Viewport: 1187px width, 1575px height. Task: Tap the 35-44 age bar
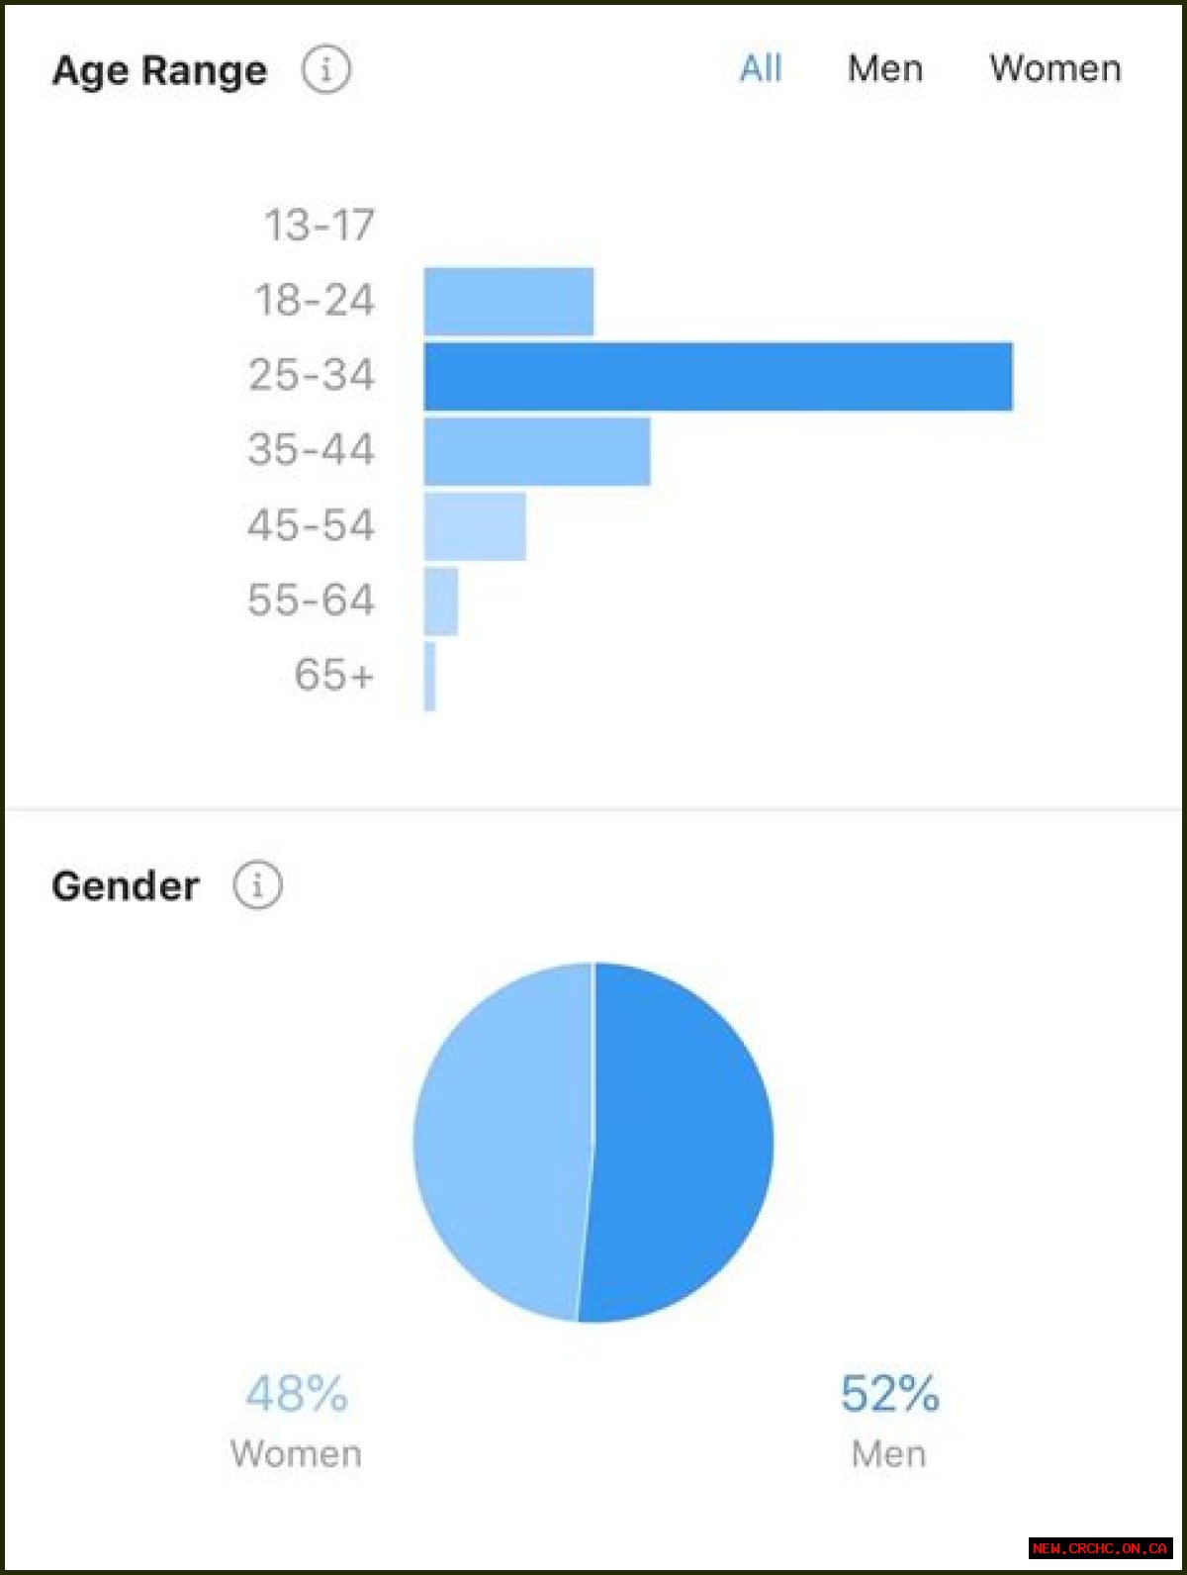pyautogui.click(x=537, y=451)
